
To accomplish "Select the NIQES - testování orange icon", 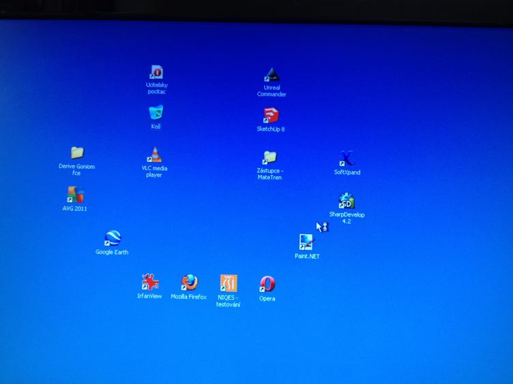I will (229, 283).
